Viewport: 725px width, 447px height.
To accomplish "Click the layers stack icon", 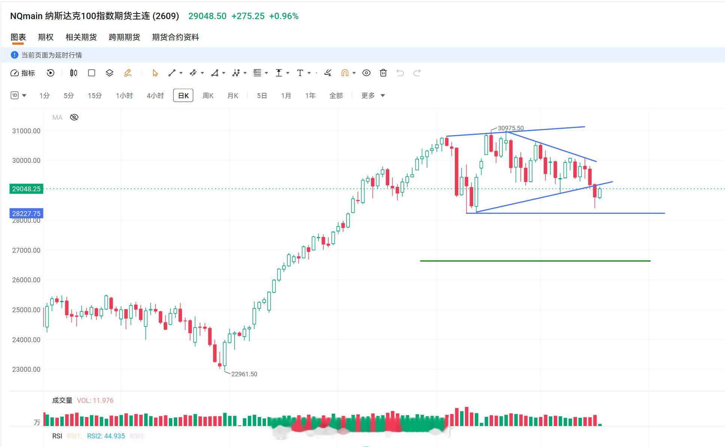I will (x=109, y=73).
